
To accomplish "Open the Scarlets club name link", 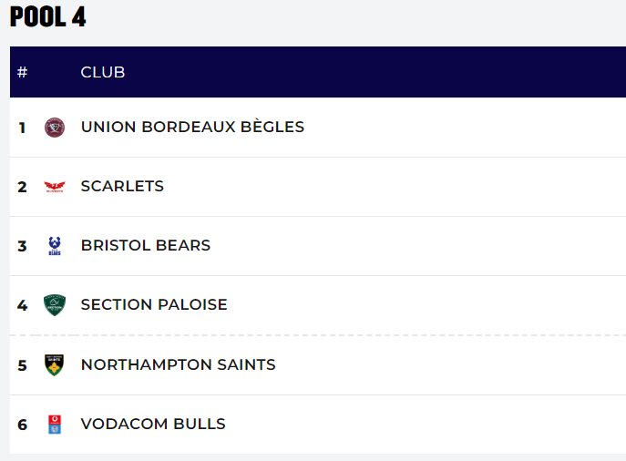I will 122,187.
